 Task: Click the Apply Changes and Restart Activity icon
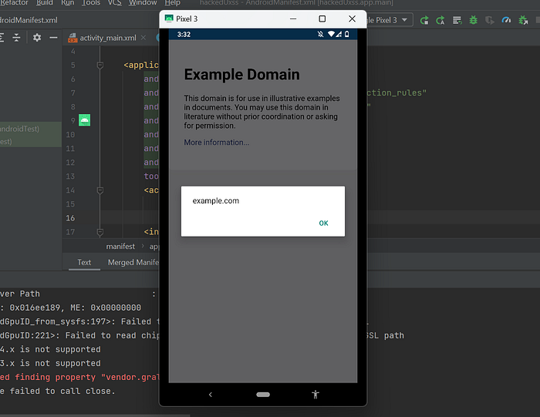(x=424, y=20)
